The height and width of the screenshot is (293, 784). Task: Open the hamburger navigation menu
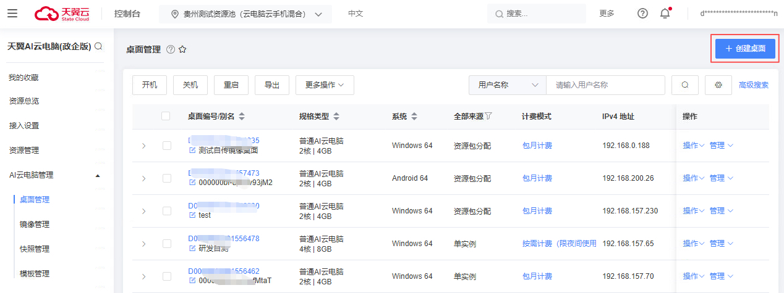click(12, 14)
